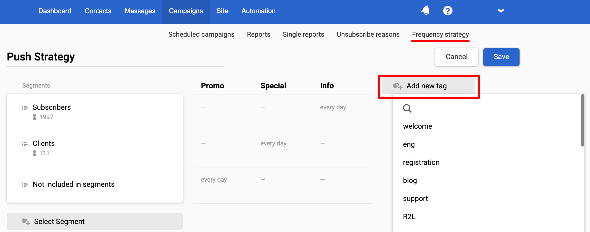Open the Automation menu

point(258,11)
